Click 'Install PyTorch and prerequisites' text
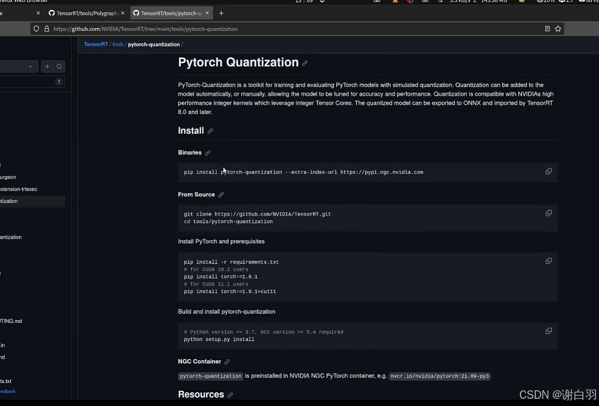Viewport: 599px width, 406px height. click(x=221, y=241)
